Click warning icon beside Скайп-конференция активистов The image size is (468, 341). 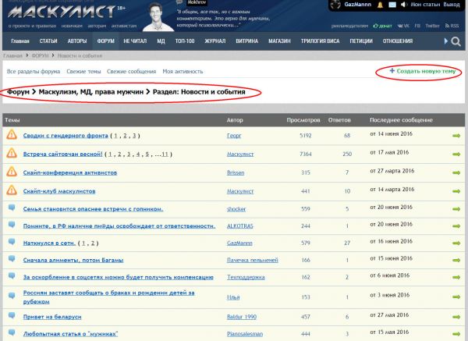[12, 172]
